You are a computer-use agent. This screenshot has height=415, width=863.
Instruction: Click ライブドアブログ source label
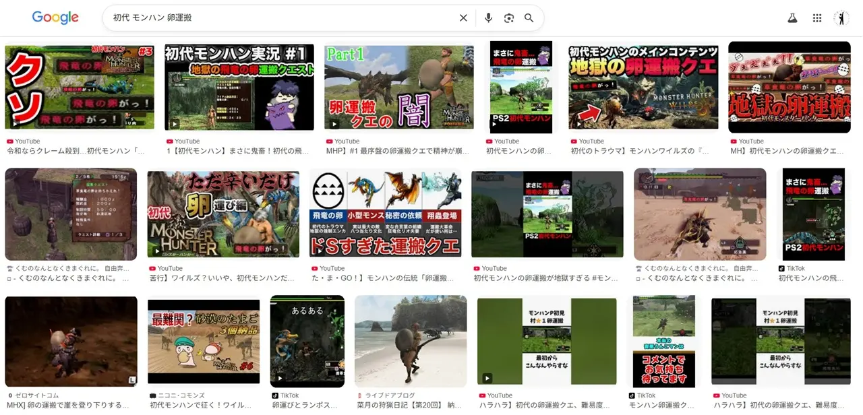(390, 395)
